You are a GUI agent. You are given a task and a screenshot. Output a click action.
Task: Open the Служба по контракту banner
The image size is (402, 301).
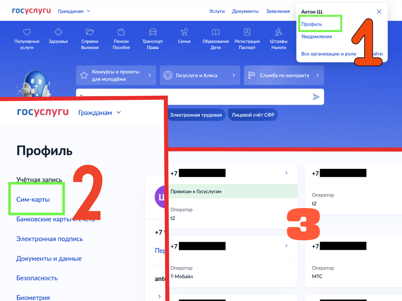(284, 75)
